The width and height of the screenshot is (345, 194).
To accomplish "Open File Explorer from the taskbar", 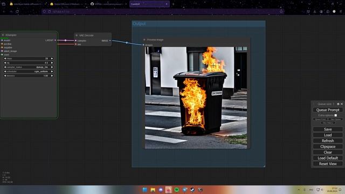I will pos(153,190).
